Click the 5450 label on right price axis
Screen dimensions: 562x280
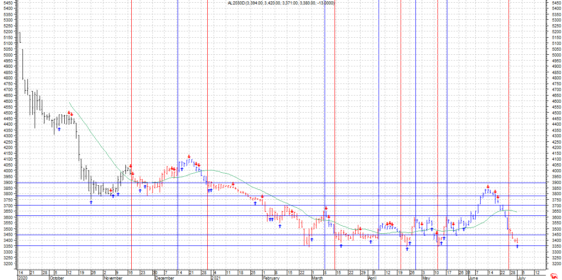[x=556, y=3]
